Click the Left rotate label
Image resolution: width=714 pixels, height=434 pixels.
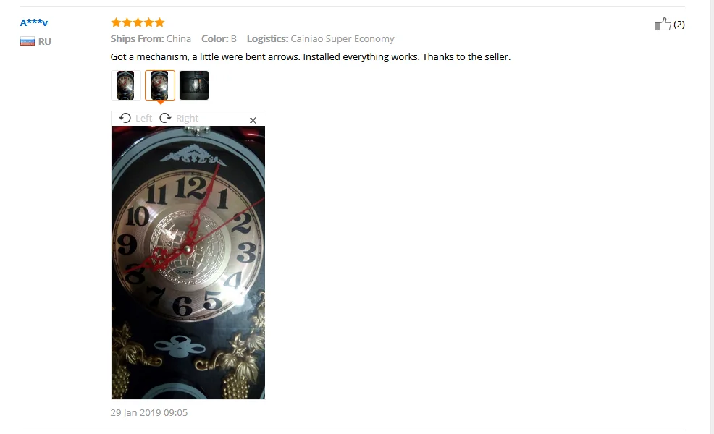pos(143,119)
